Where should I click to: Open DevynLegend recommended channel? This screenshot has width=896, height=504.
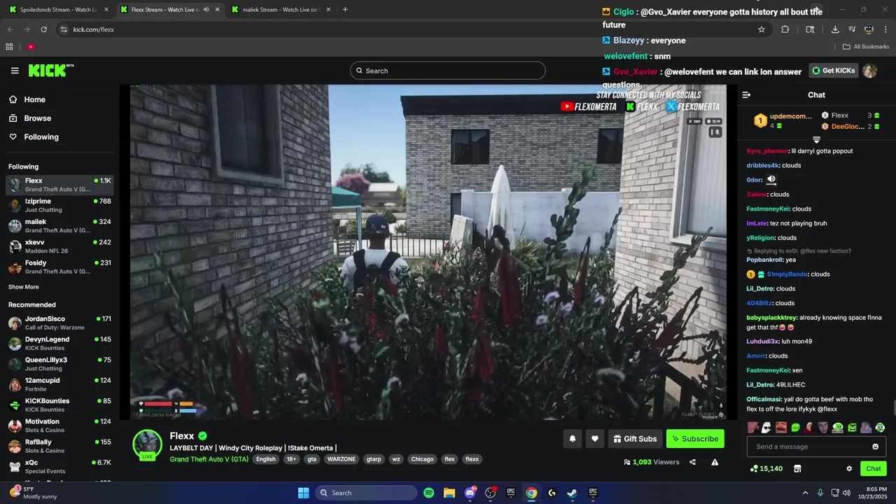(59, 343)
